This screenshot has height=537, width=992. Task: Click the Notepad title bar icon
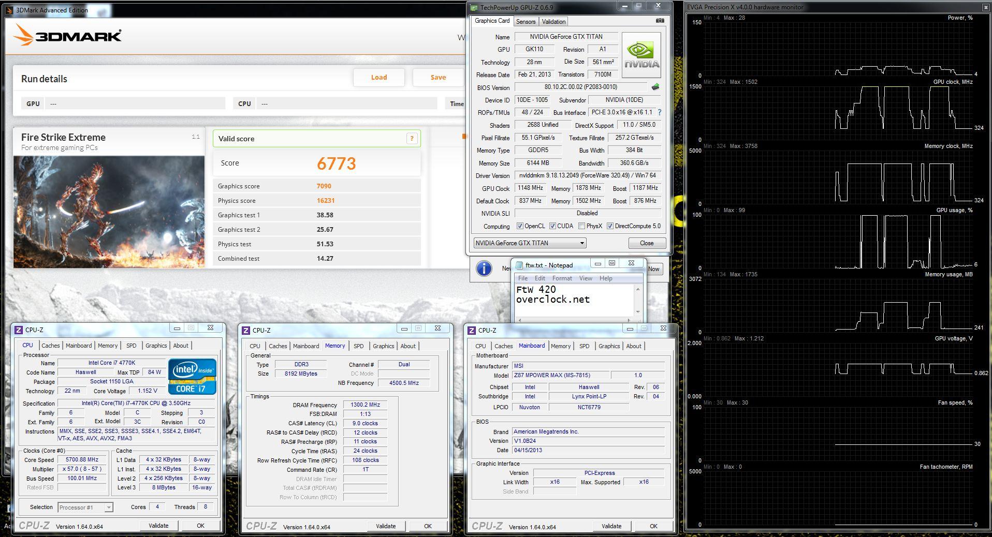[518, 265]
